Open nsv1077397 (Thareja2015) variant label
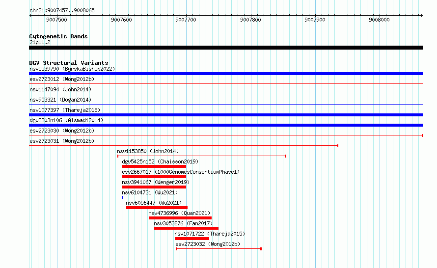Viewport: 437px width, 268px height. coord(65,110)
